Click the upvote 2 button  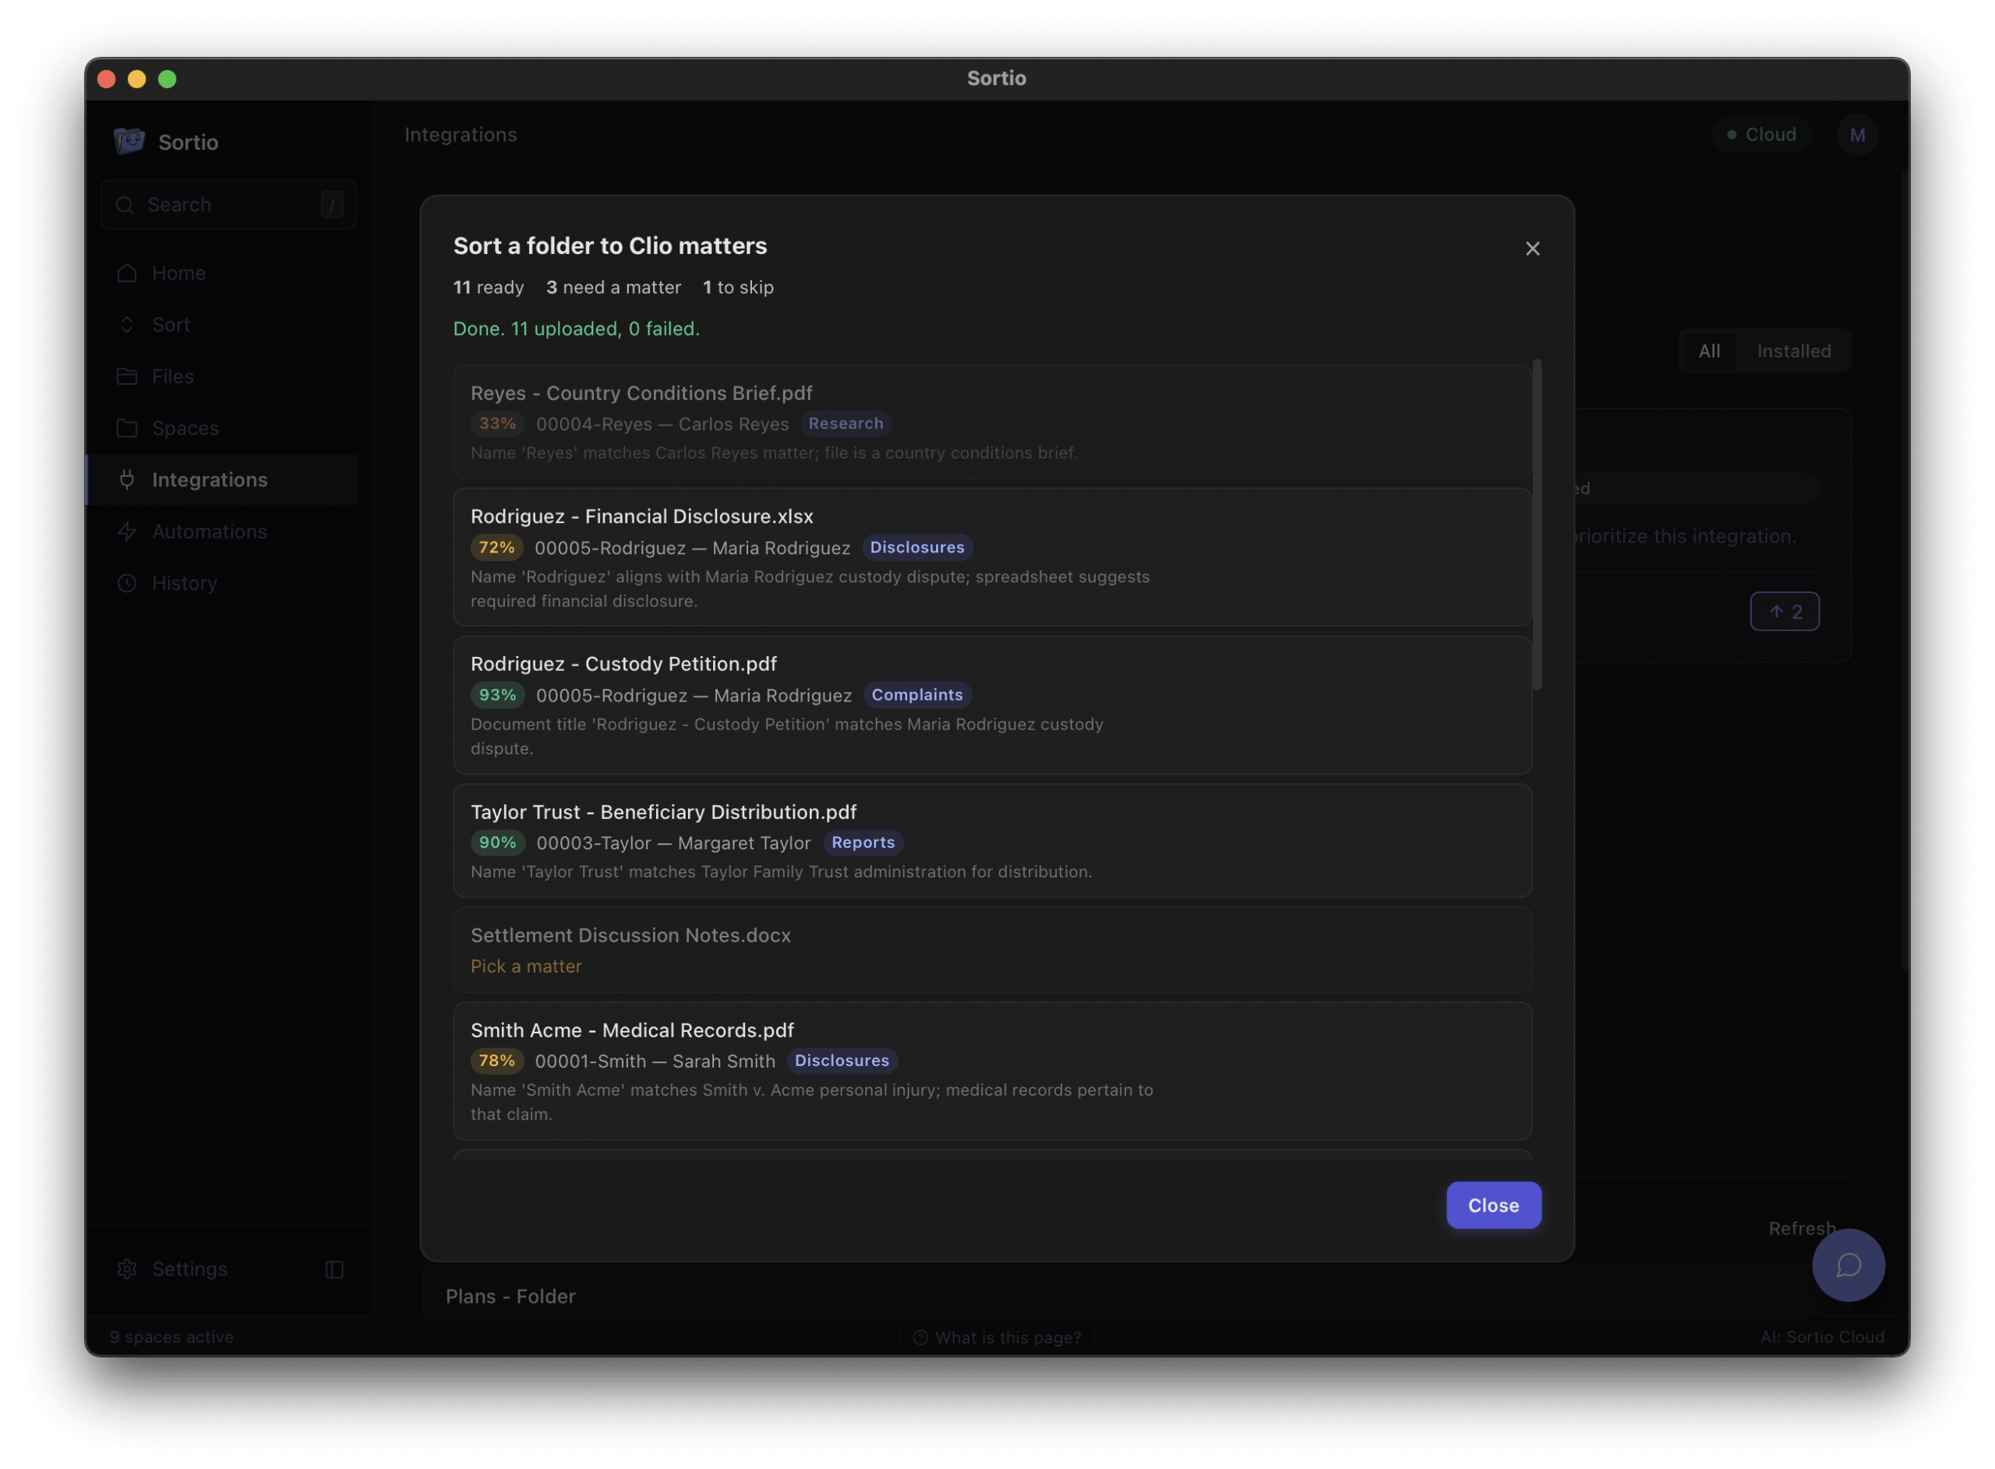click(x=1785, y=612)
